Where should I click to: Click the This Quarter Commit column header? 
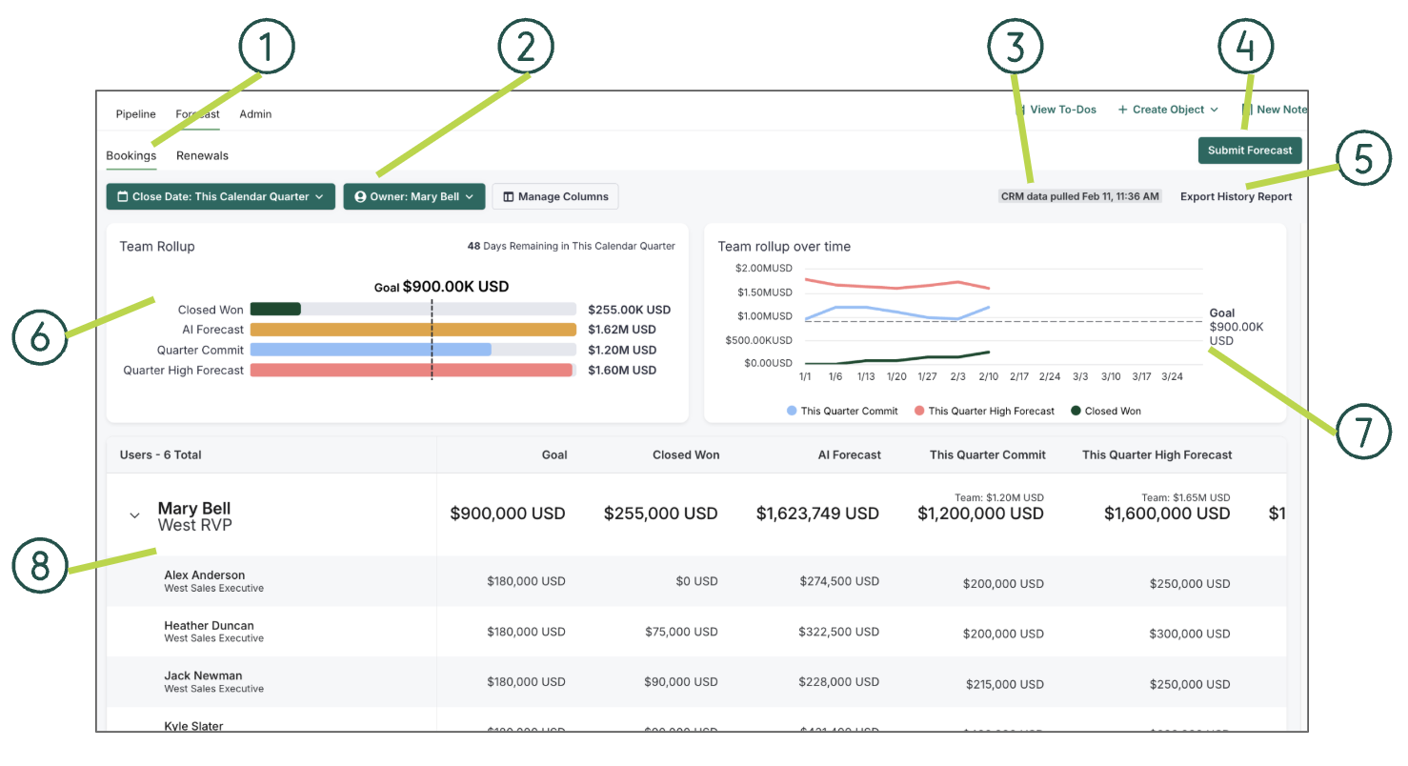pos(988,454)
